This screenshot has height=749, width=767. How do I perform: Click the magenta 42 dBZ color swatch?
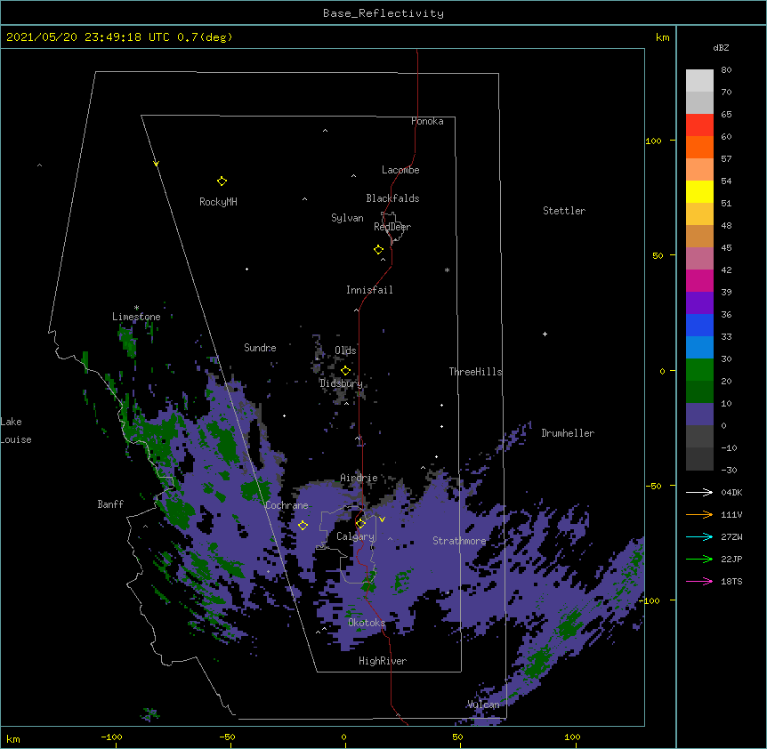point(699,280)
